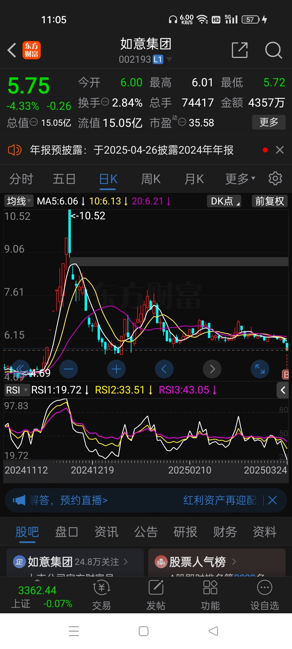Screen dimensions: 292x649
Task: Switch to 月K chart tab
Action: point(194,179)
